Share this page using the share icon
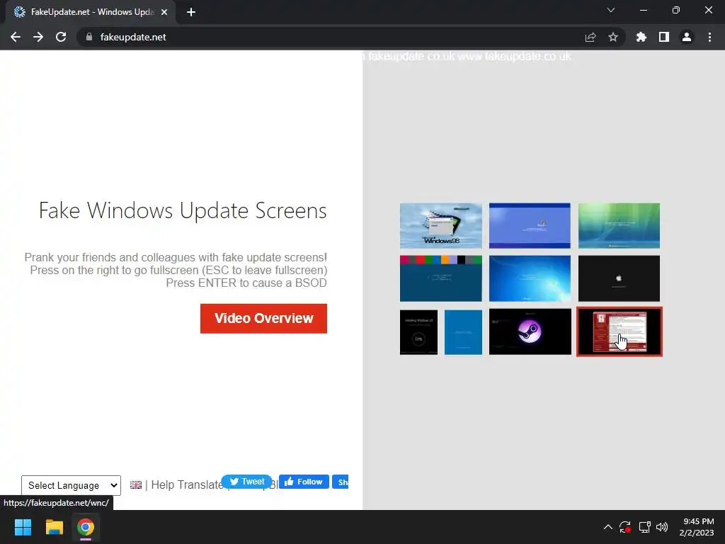This screenshot has height=544, width=725. 590,37
